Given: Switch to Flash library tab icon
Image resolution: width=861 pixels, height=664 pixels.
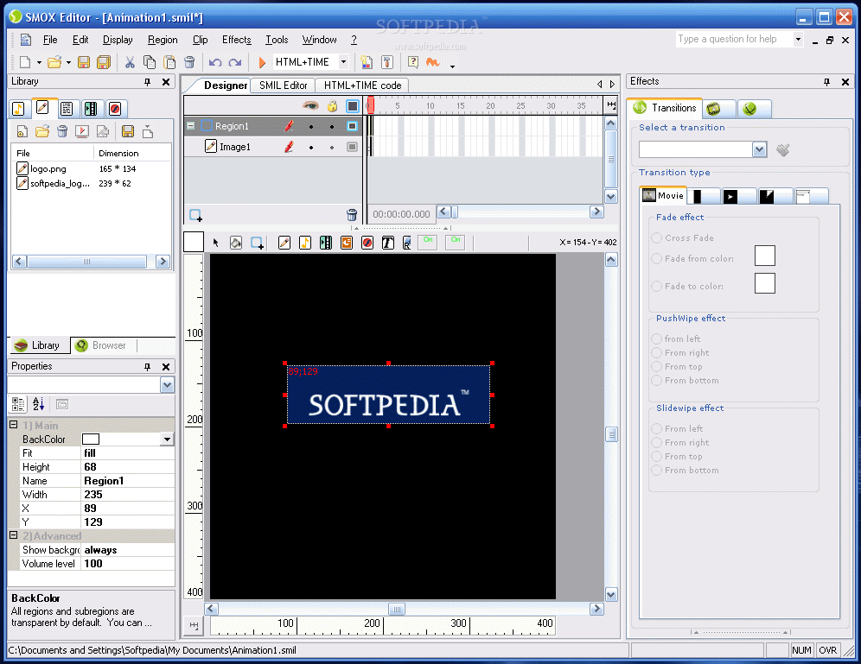Looking at the screenshot, I should tap(115, 109).
